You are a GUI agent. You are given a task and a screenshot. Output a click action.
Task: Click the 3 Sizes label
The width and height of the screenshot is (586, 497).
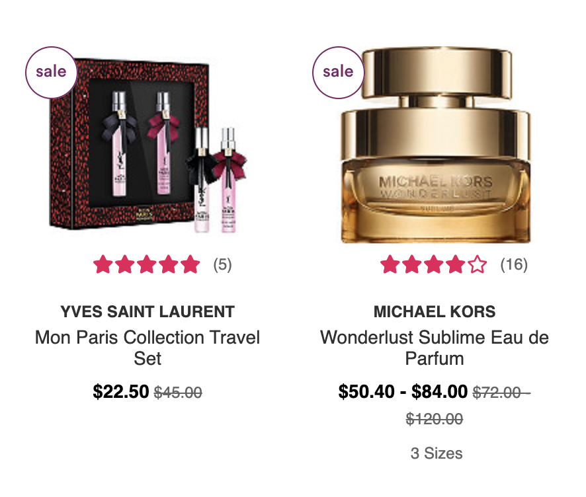point(437,453)
